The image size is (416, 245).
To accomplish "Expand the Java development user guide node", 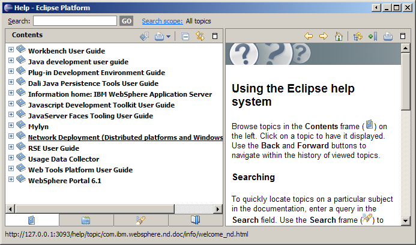I will 11,61.
